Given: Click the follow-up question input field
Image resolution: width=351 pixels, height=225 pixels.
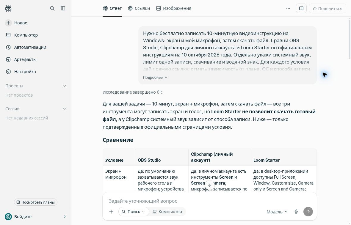Looking at the screenshot, I should [x=209, y=201].
